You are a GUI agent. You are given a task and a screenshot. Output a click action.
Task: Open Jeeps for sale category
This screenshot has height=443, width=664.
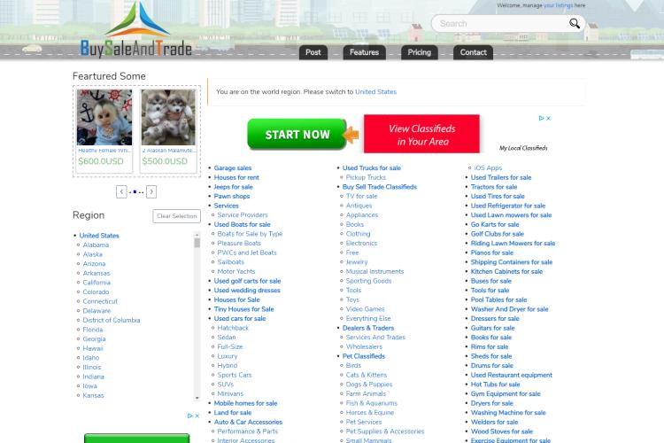(234, 187)
